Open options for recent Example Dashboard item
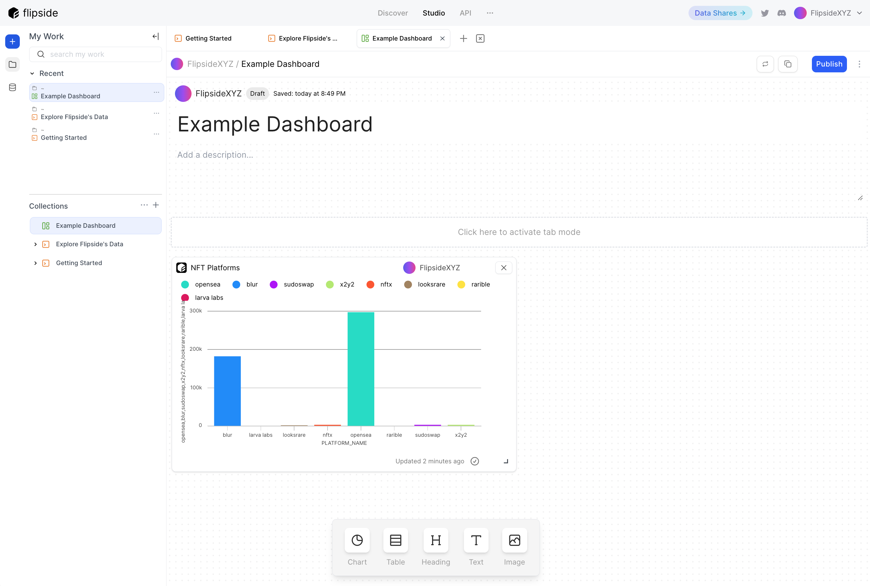870x586 pixels. point(156,92)
